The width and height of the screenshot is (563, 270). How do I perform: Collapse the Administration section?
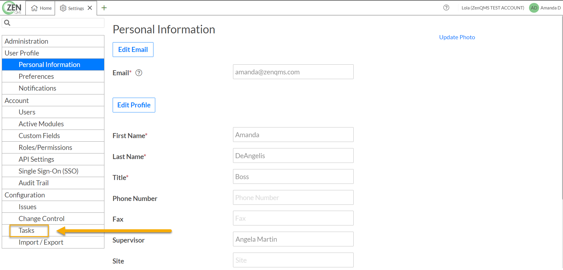(26, 41)
